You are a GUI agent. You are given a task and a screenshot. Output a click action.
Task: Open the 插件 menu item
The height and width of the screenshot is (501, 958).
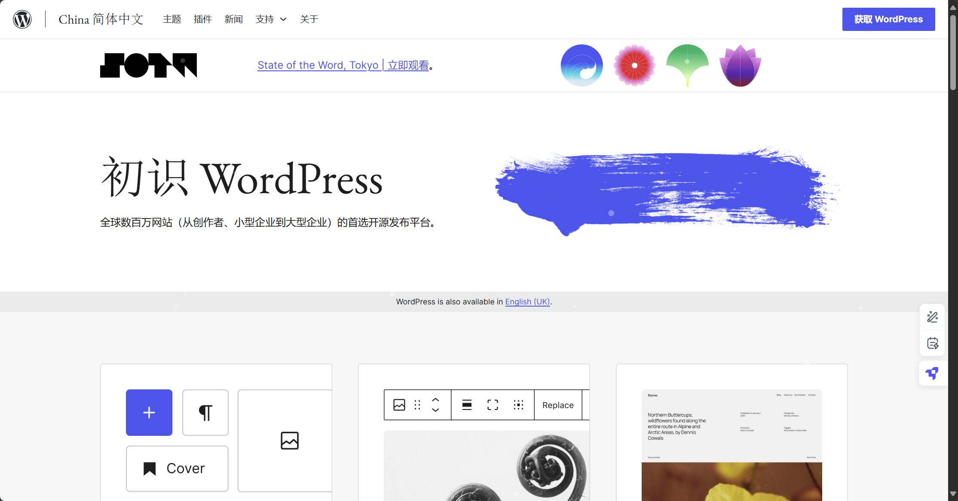click(202, 19)
